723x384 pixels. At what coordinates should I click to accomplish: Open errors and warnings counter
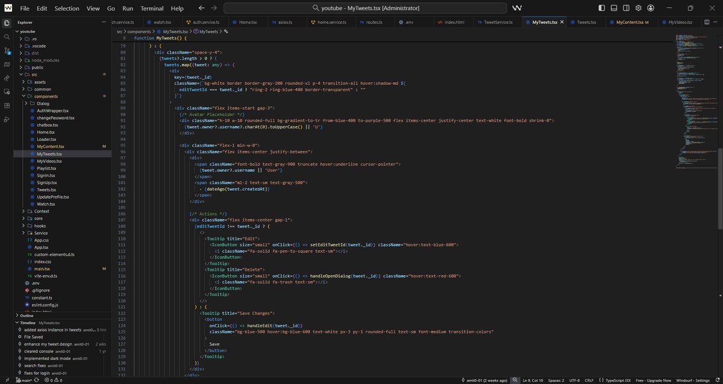52,380
